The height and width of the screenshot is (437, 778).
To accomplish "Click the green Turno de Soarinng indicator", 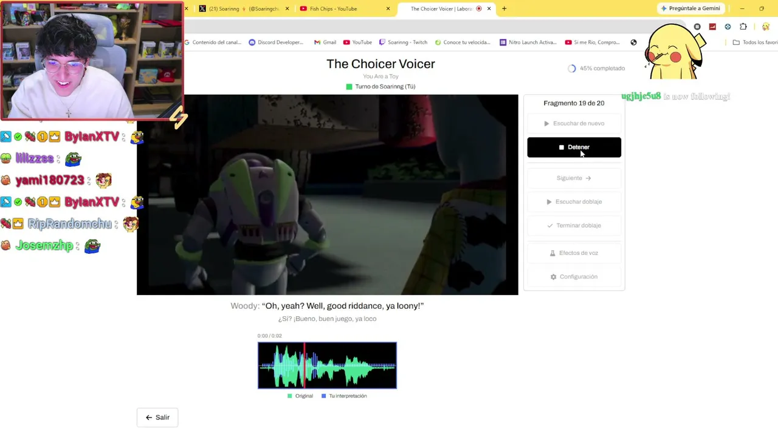I will (349, 87).
